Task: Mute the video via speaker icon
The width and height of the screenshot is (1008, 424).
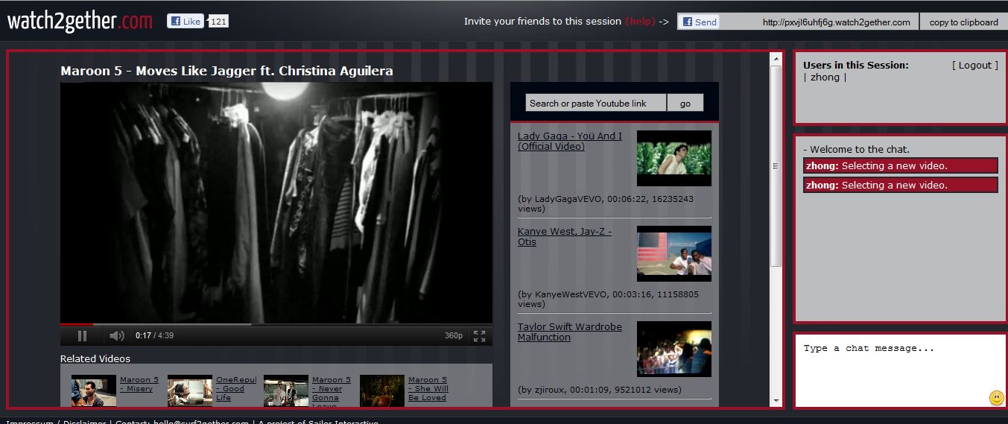Action: (116, 335)
